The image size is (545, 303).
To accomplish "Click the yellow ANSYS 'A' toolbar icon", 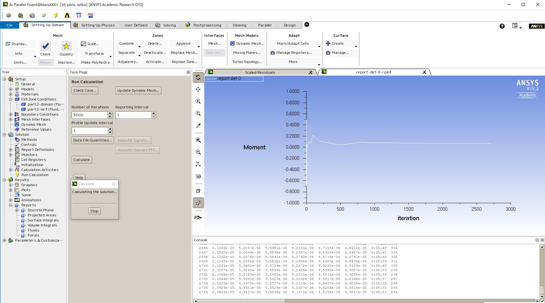I will [67, 15].
